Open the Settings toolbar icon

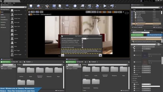[x=67, y=6]
